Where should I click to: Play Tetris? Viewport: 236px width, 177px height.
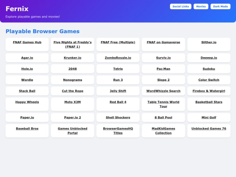click(118, 69)
